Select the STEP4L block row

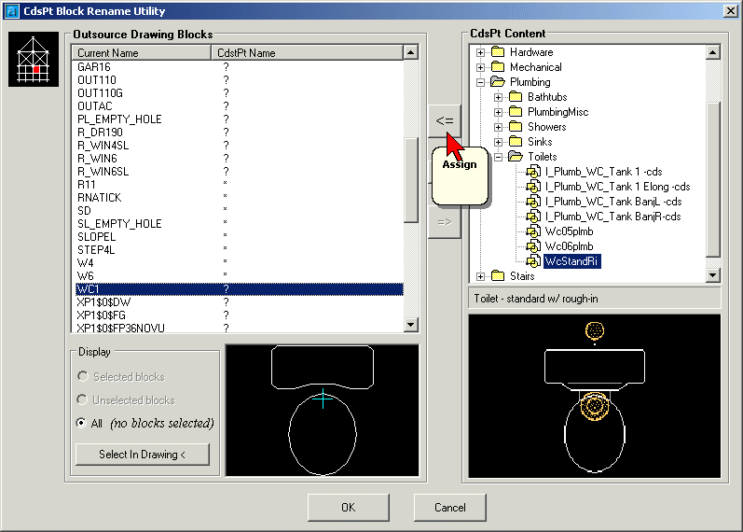[x=240, y=249]
